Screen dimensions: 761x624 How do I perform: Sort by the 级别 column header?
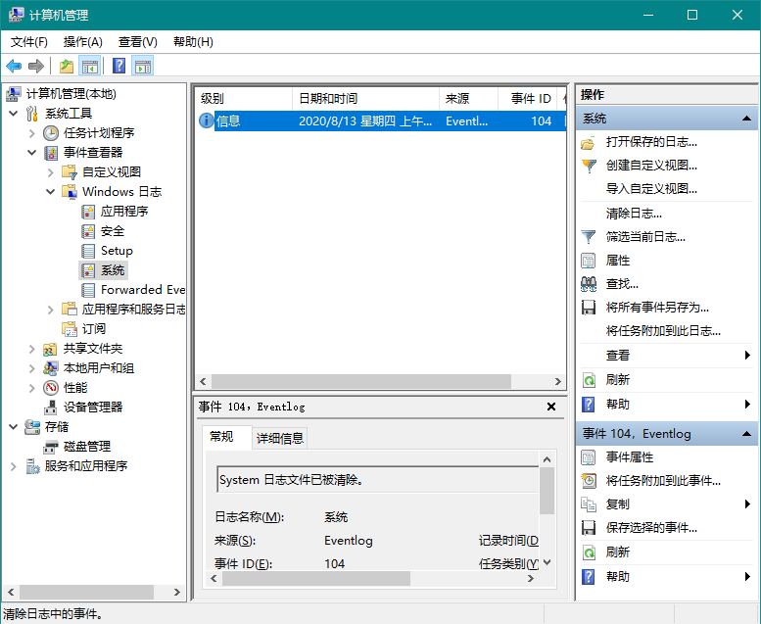click(x=244, y=99)
